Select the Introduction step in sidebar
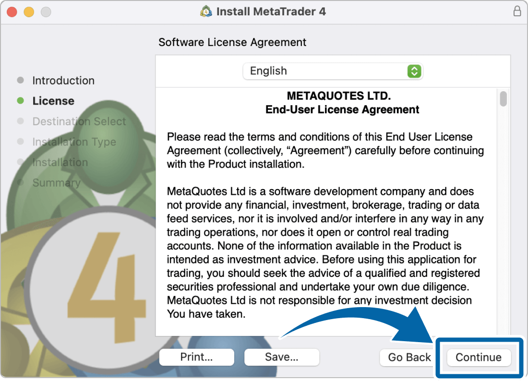Screen dimensions: 528x381 [63, 81]
